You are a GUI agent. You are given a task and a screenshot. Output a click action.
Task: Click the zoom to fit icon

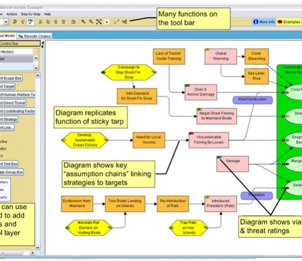pyautogui.click(x=99, y=21)
